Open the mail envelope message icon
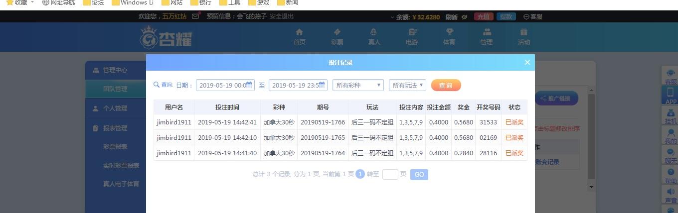Image resolution: width=678 pixels, height=213 pixels. (x=195, y=16)
